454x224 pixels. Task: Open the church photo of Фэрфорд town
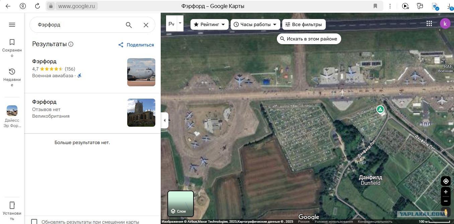pos(141,113)
